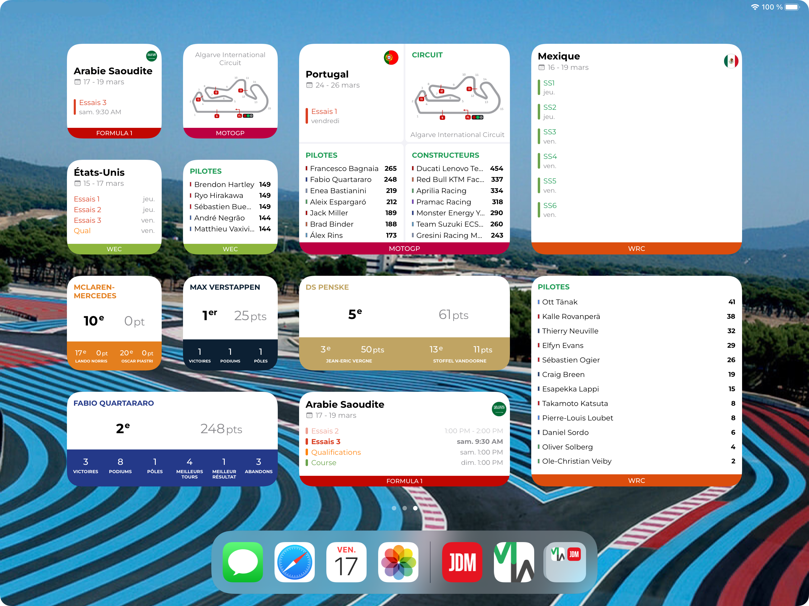The width and height of the screenshot is (809, 606).
Task: Select Fabio Quartararo row in MotoGP pilotes
Action: tap(351, 179)
